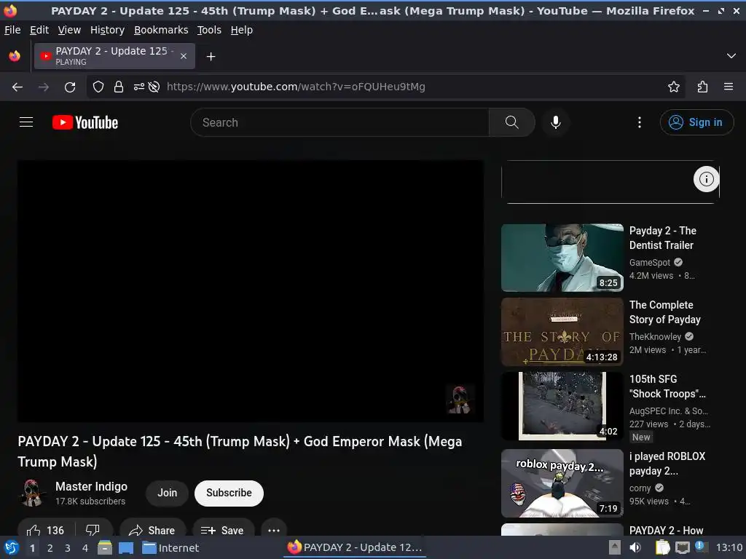The image size is (746, 559).
Task: Open the Help menu
Action: coord(242,30)
